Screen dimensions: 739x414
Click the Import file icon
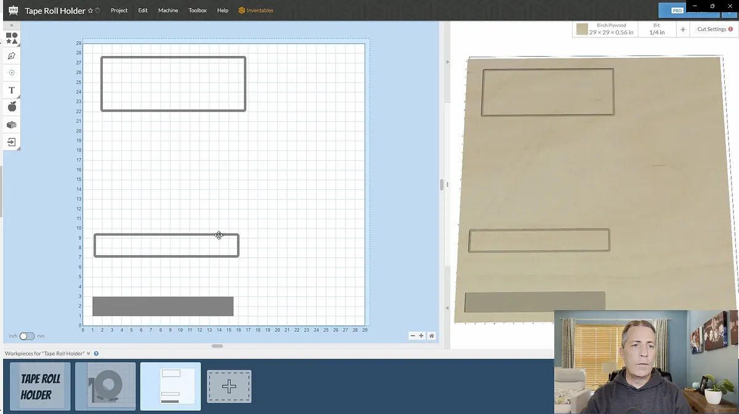pyautogui.click(x=12, y=142)
